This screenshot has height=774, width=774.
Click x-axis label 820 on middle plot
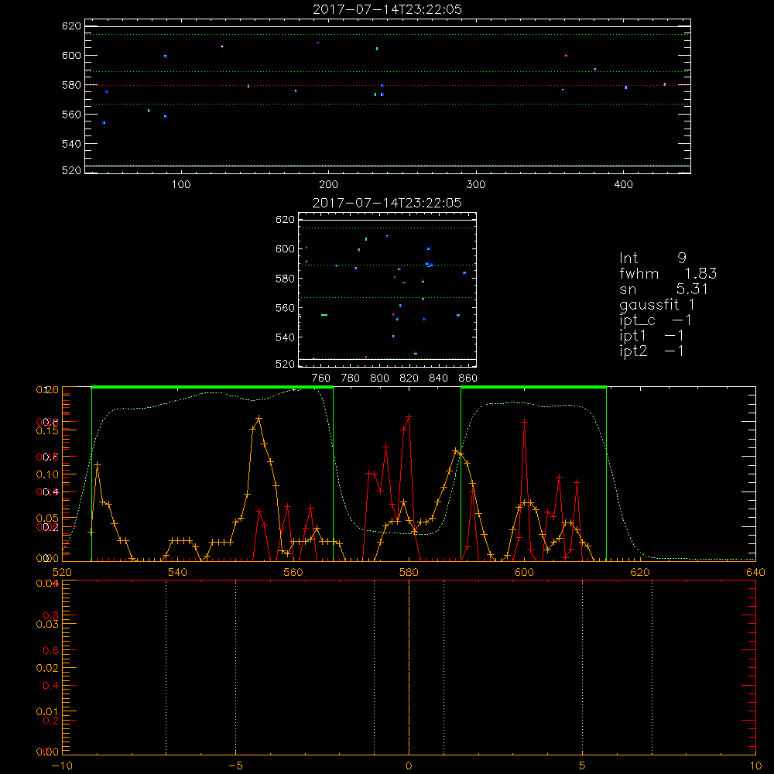409,378
